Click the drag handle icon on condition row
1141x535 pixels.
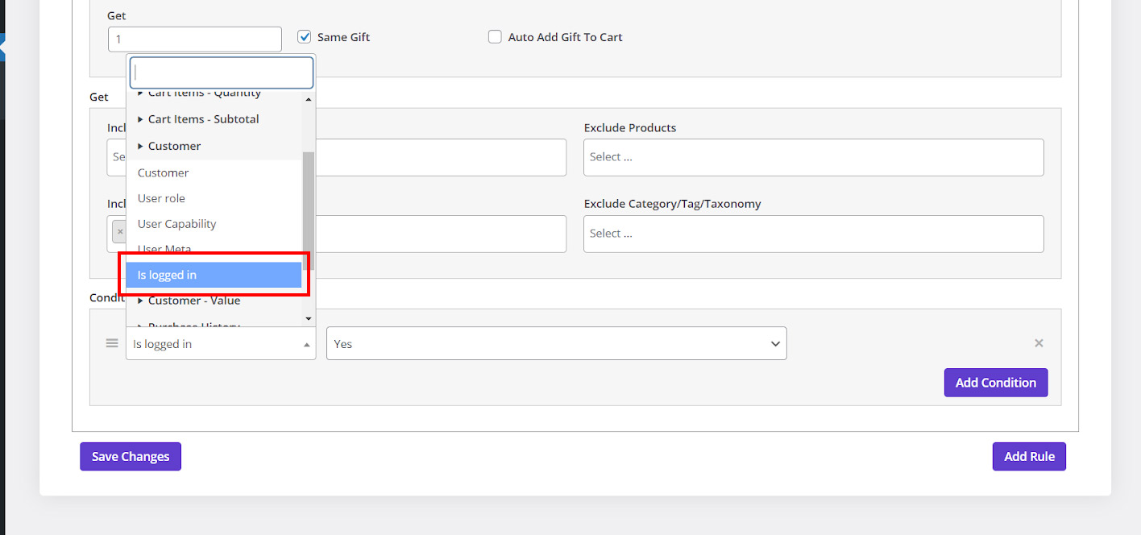coord(112,343)
